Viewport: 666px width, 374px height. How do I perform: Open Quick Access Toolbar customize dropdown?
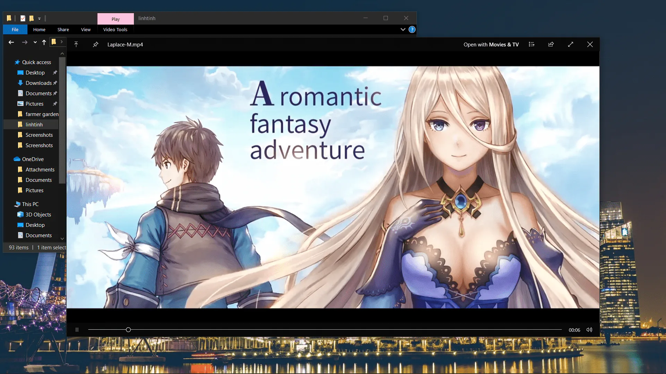pyautogui.click(x=39, y=18)
